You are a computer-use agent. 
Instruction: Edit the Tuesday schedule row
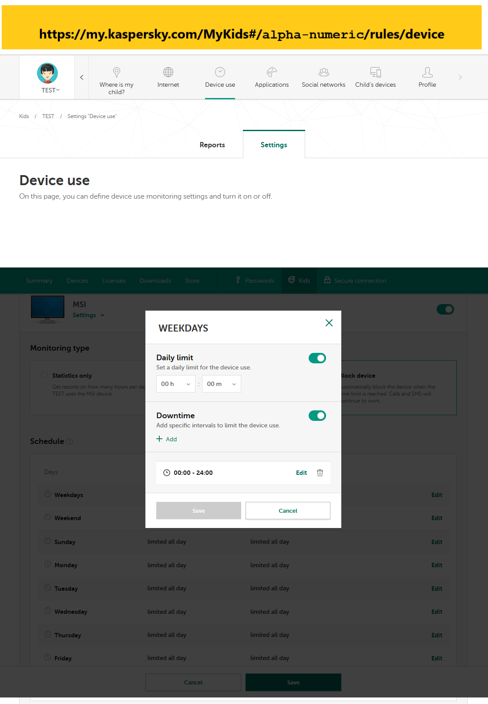click(437, 589)
